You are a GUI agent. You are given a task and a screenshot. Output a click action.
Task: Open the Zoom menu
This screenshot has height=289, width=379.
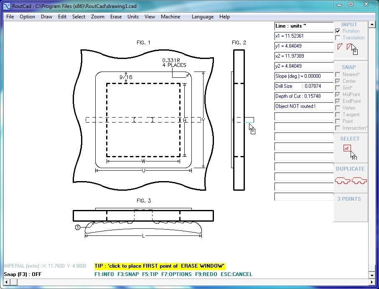98,17
